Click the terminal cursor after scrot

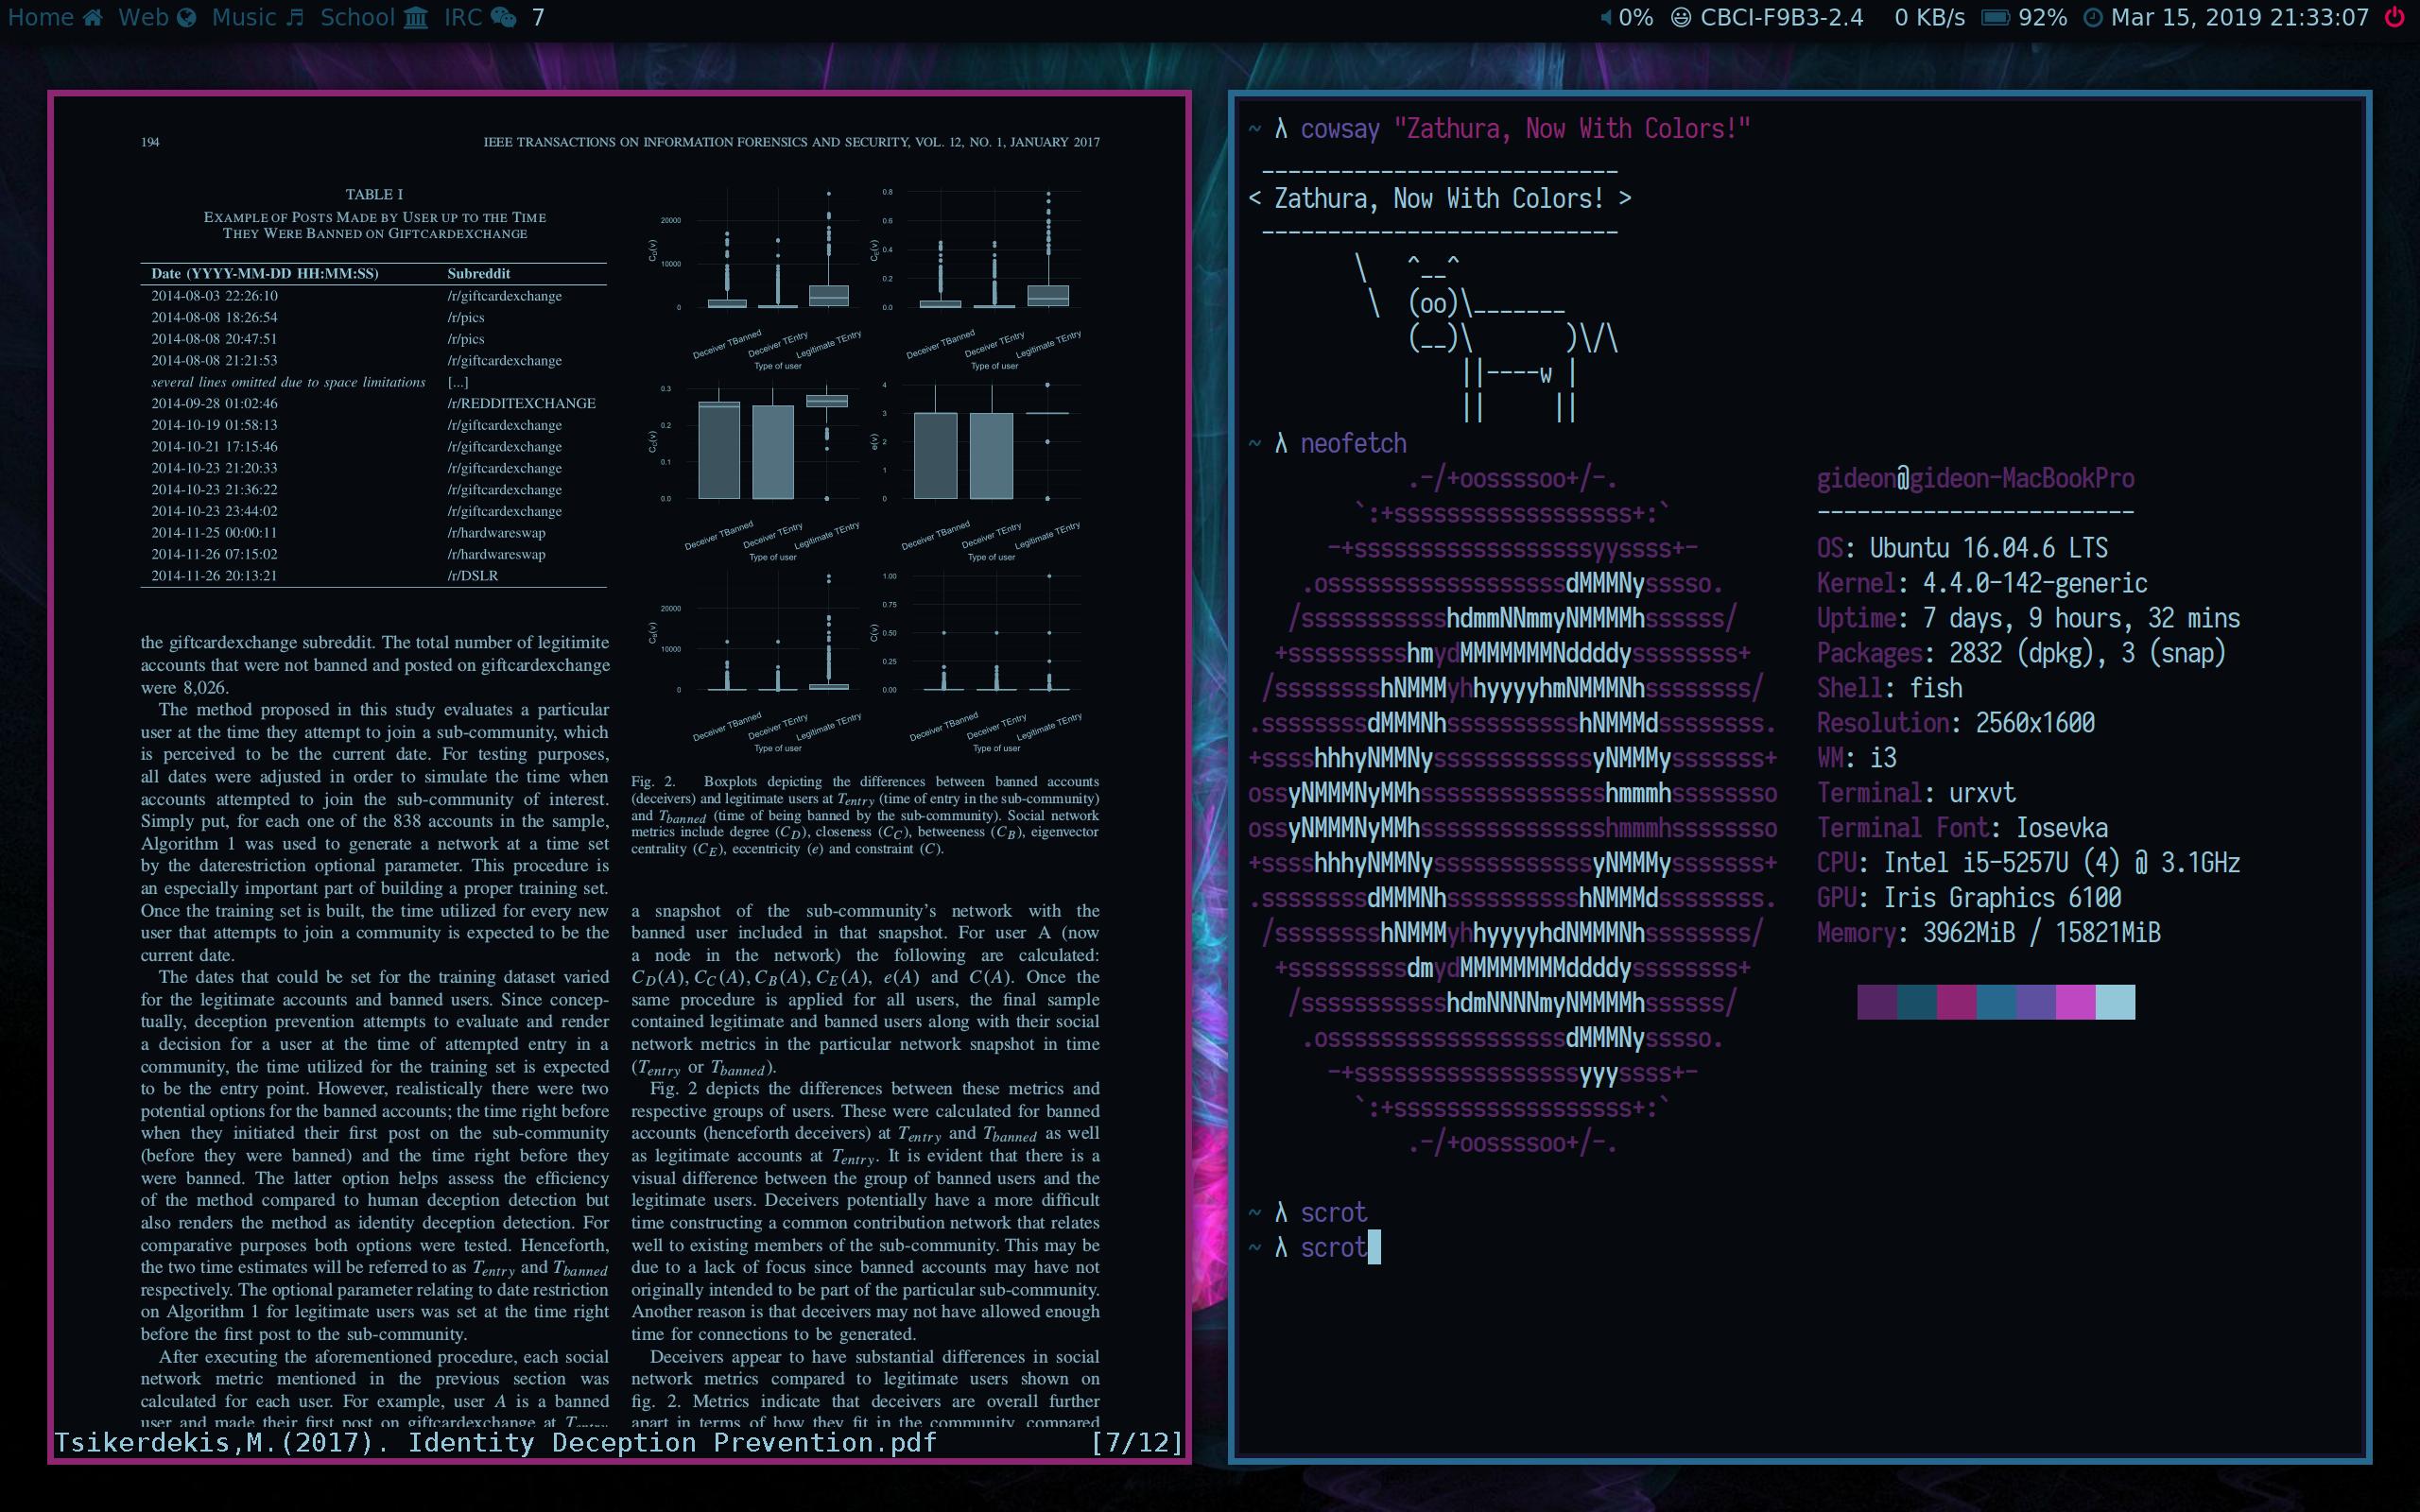[x=1374, y=1247]
